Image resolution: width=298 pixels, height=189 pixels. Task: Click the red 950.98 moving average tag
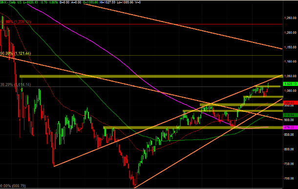coord(290,103)
